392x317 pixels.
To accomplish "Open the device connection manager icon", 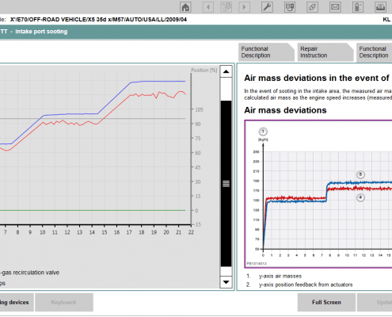I will 290,7.
